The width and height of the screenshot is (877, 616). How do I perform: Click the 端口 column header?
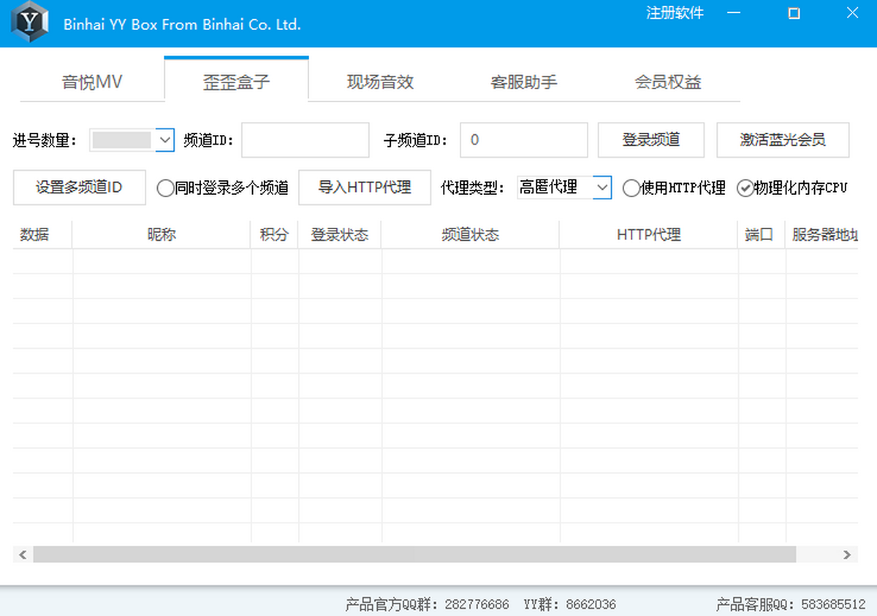tap(761, 234)
